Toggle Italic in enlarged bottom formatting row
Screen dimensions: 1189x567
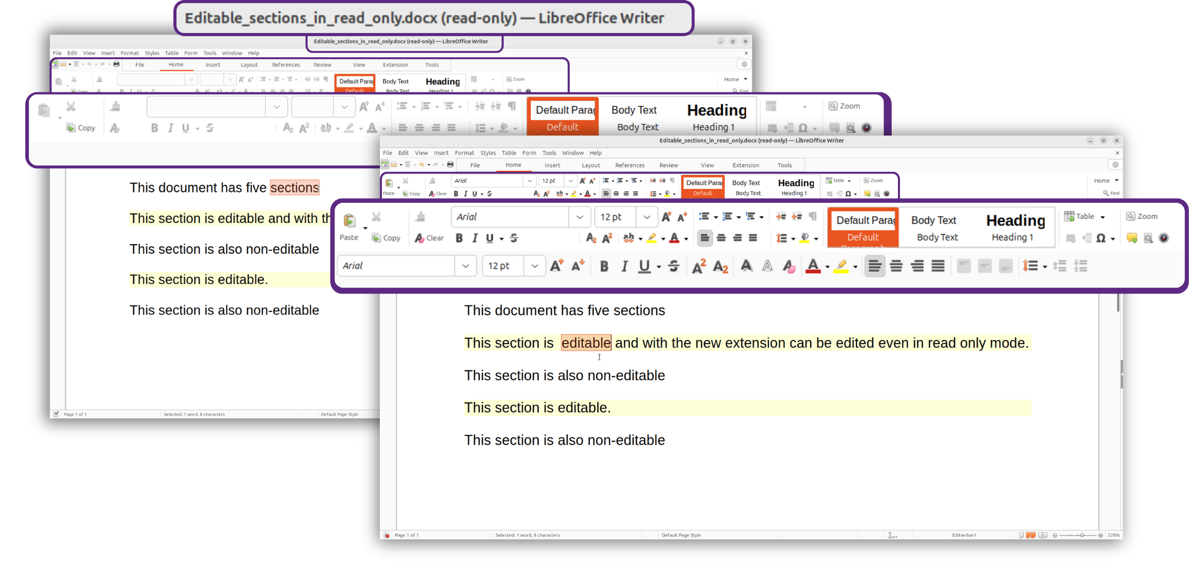[x=624, y=266]
